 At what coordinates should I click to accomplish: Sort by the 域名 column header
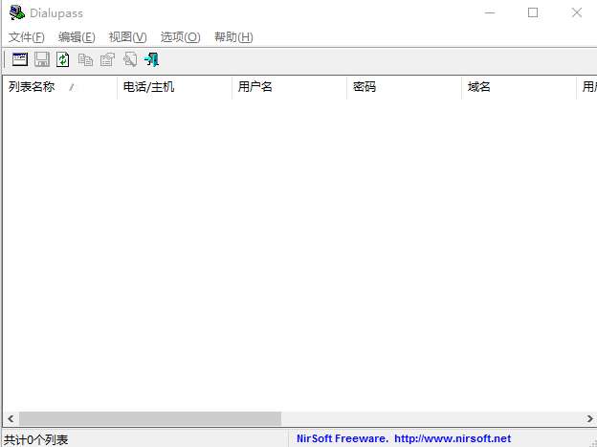coord(519,87)
